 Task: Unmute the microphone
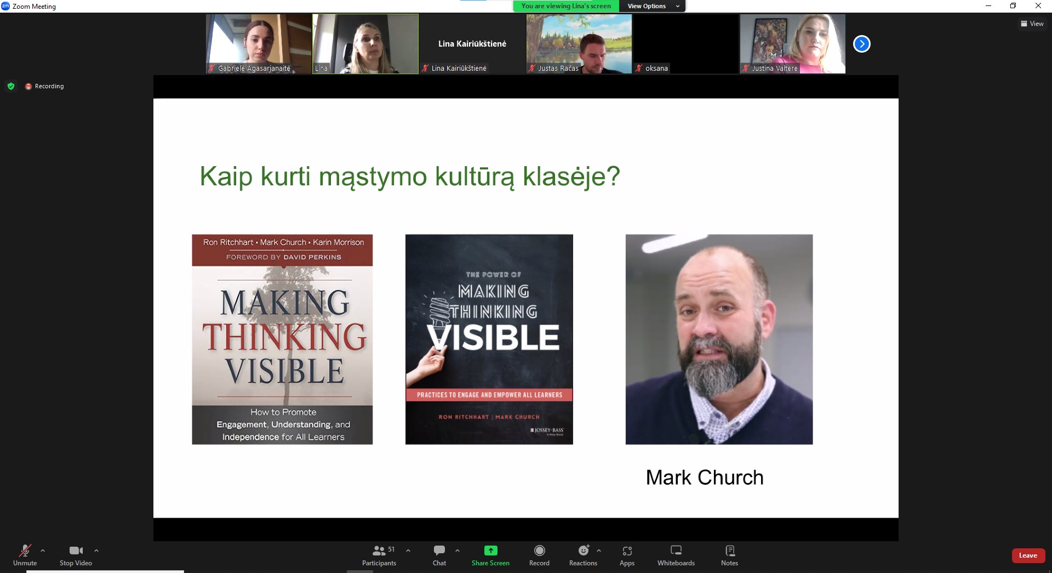click(25, 555)
